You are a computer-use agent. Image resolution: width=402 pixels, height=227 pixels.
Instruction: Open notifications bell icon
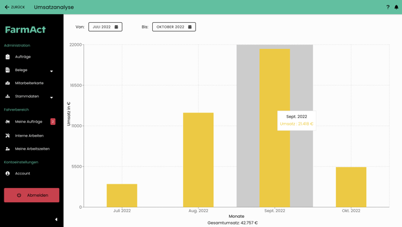(396, 7)
